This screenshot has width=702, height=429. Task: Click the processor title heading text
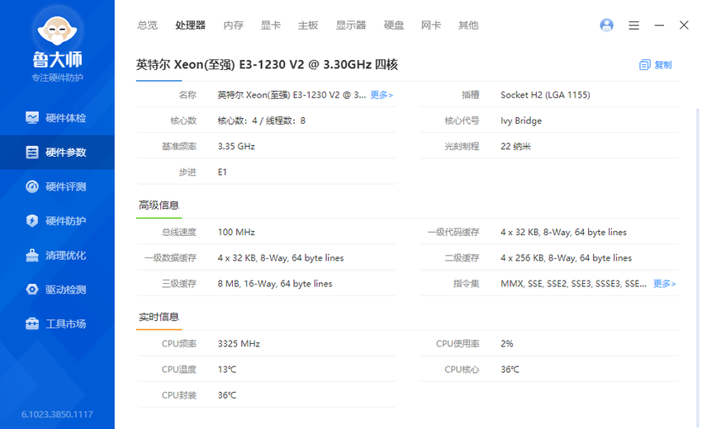click(267, 65)
